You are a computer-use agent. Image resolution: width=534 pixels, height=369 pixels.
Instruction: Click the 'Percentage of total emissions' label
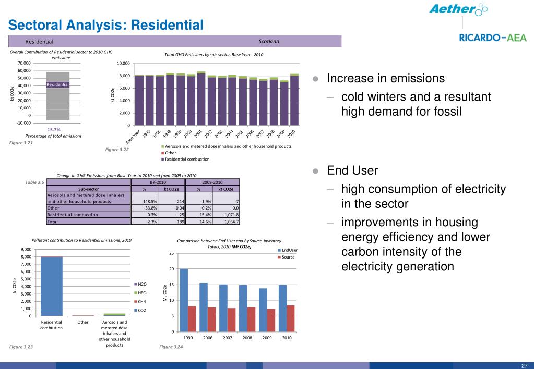(53, 136)
